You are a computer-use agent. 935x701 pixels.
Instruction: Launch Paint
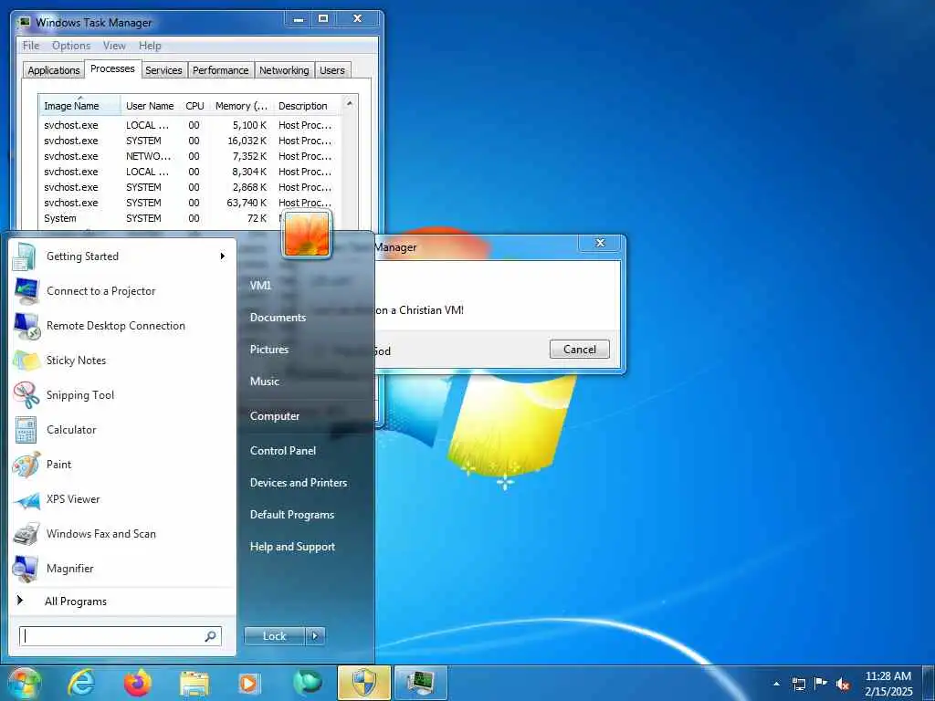click(x=122, y=465)
